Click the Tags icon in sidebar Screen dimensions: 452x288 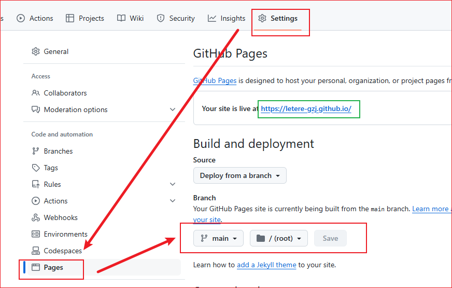tap(36, 168)
